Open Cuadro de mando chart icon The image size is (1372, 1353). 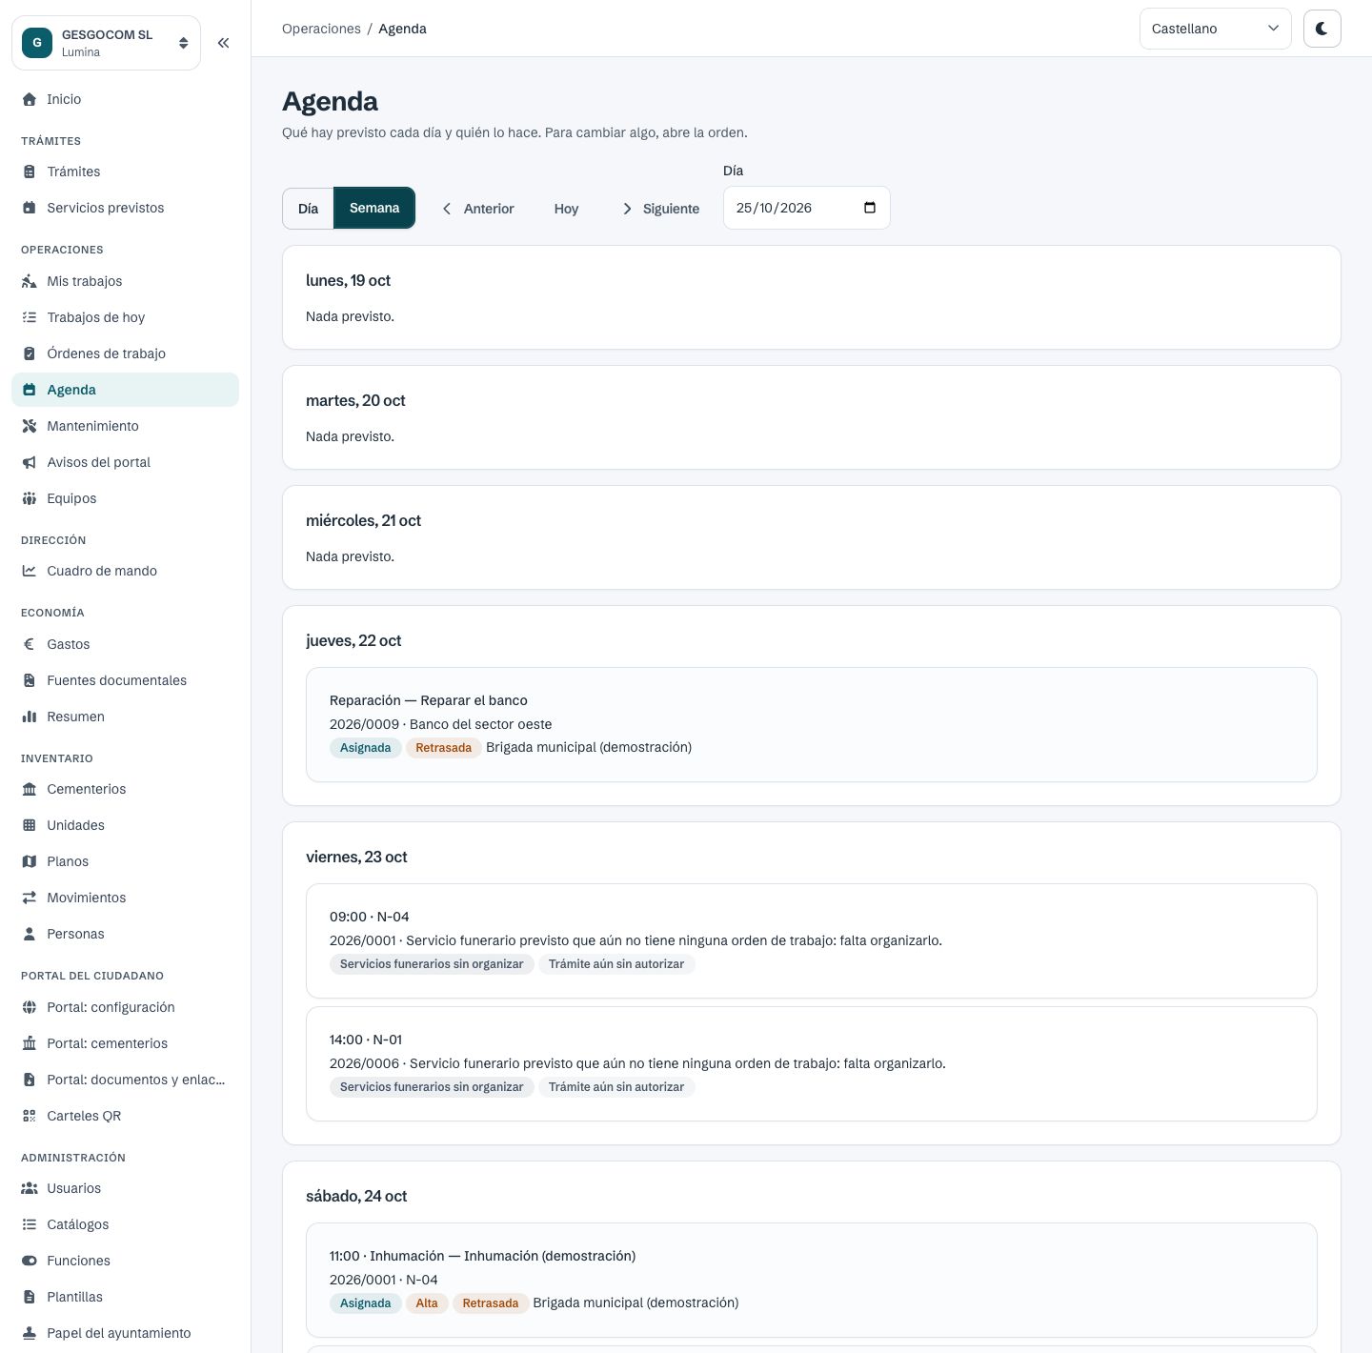point(30,571)
